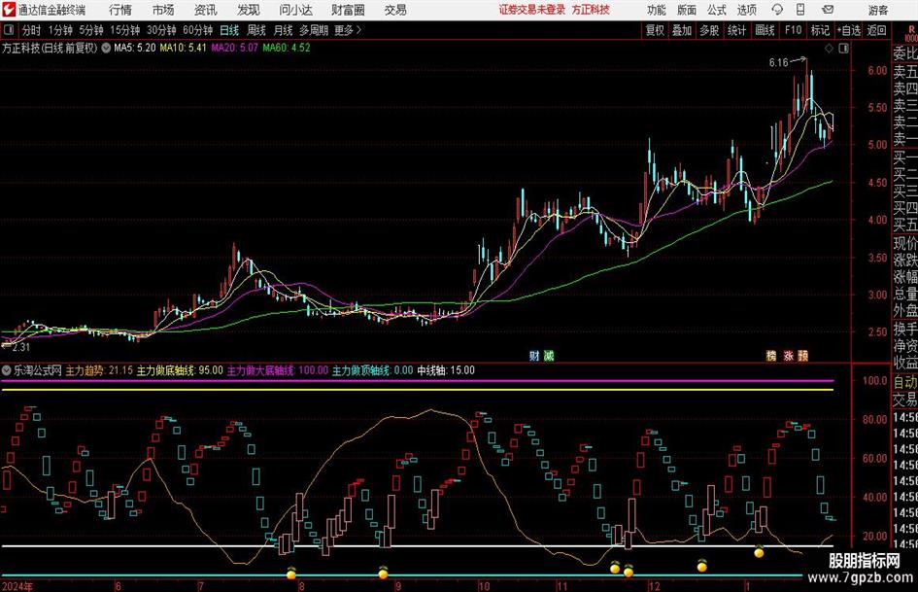Click the MA20: 5.07 indicator value
The image size is (918, 592).
[x=234, y=48]
